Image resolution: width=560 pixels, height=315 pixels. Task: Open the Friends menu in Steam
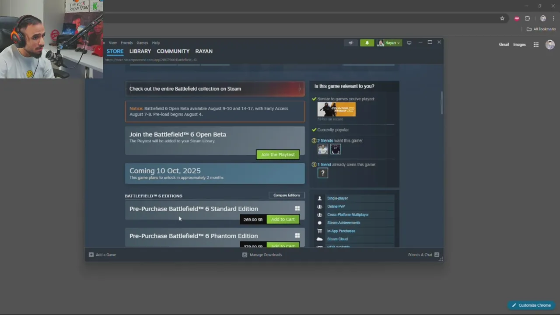(x=127, y=43)
